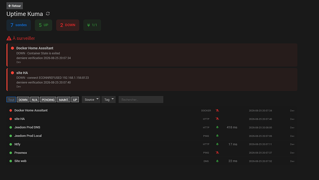Click muted bell icon on Docker Home Asssitant row
319x180 pixels.
[x=217, y=110]
